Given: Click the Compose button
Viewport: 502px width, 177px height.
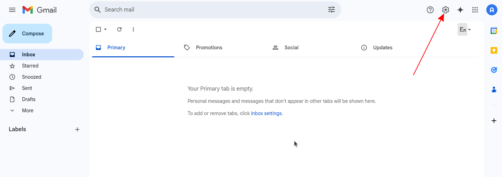Looking at the screenshot, I should (27, 34).
